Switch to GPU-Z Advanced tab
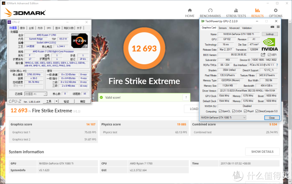 234,28
